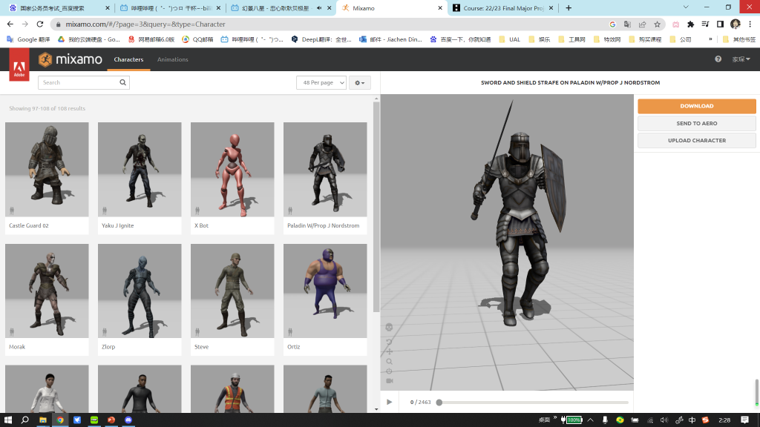Open the Google 翻译 bookmark
The height and width of the screenshot is (427, 760).
(29, 40)
